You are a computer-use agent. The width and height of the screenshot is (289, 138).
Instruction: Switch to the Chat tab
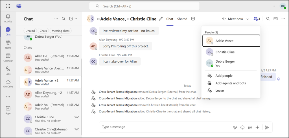(x=170, y=19)
